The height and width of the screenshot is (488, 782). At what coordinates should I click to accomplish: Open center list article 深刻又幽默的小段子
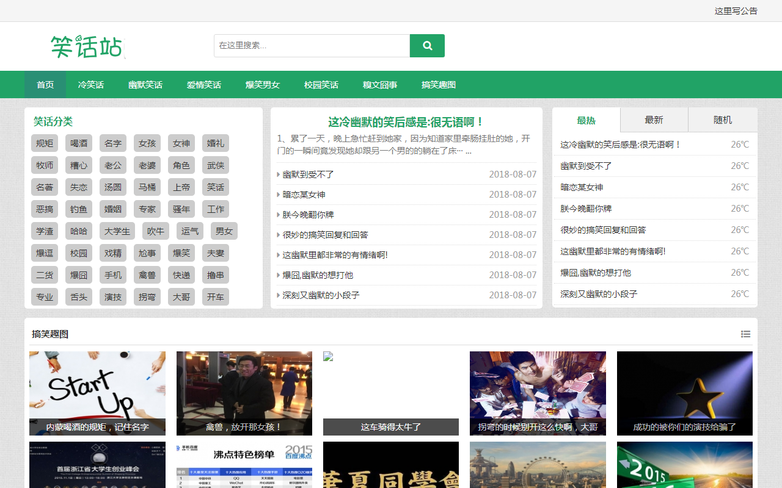coord(321,295)
